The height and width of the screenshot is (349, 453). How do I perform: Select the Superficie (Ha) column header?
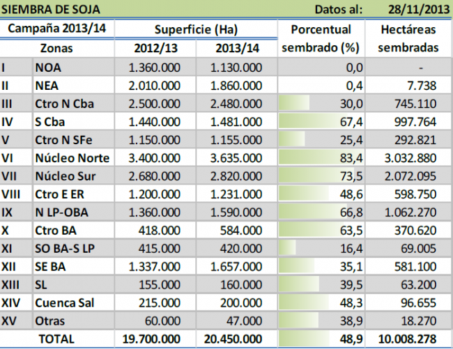click(194, 29)
